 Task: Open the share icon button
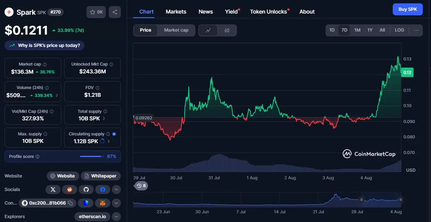[115, 12]
